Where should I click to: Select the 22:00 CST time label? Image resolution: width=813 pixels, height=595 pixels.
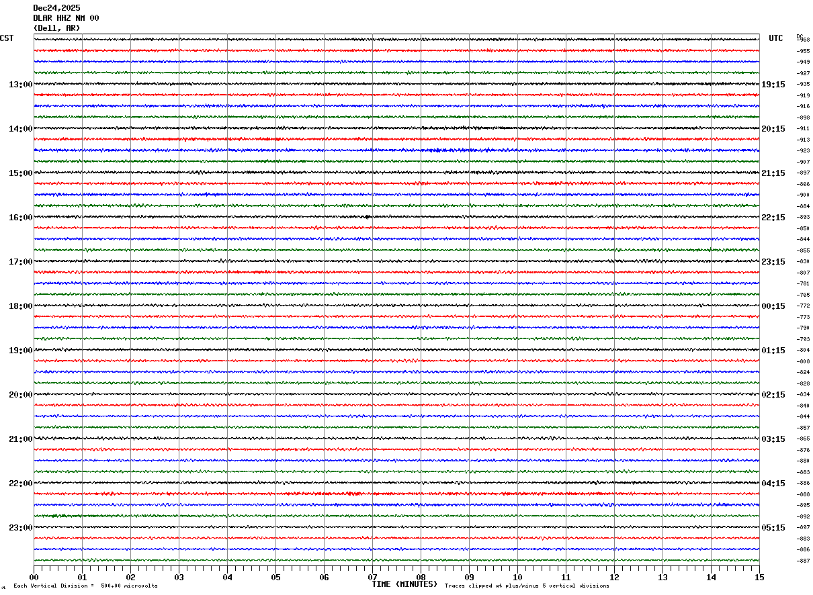(21, 484)
